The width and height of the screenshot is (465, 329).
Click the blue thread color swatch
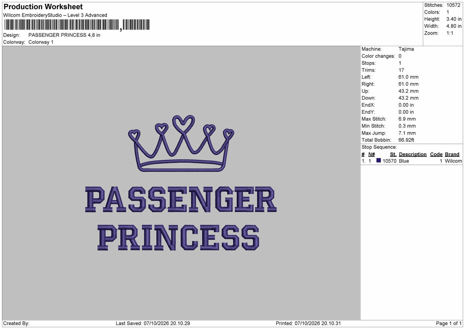(379, 161)
